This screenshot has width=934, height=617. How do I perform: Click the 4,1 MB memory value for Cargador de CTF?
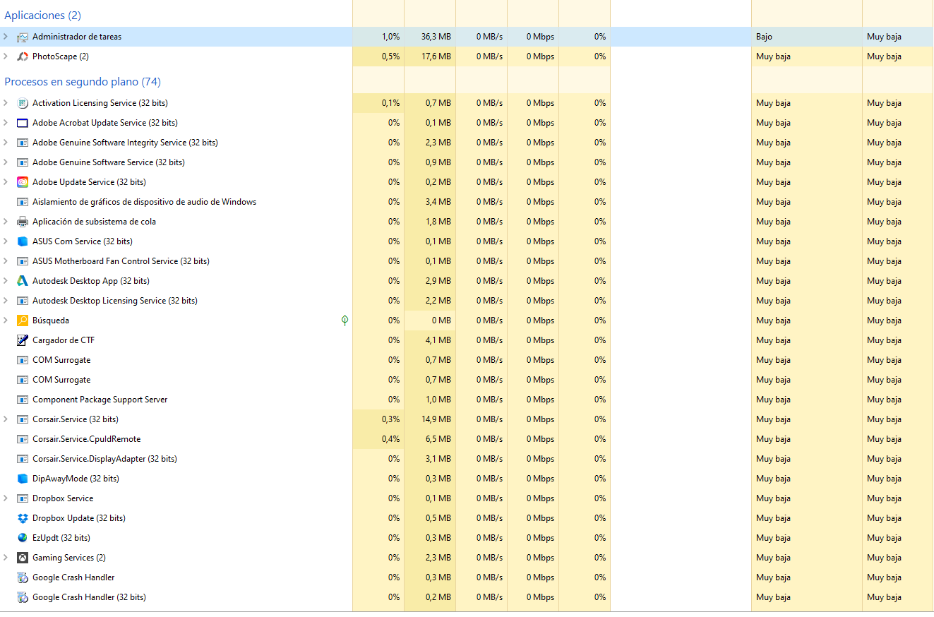click(x=438, y=340)
